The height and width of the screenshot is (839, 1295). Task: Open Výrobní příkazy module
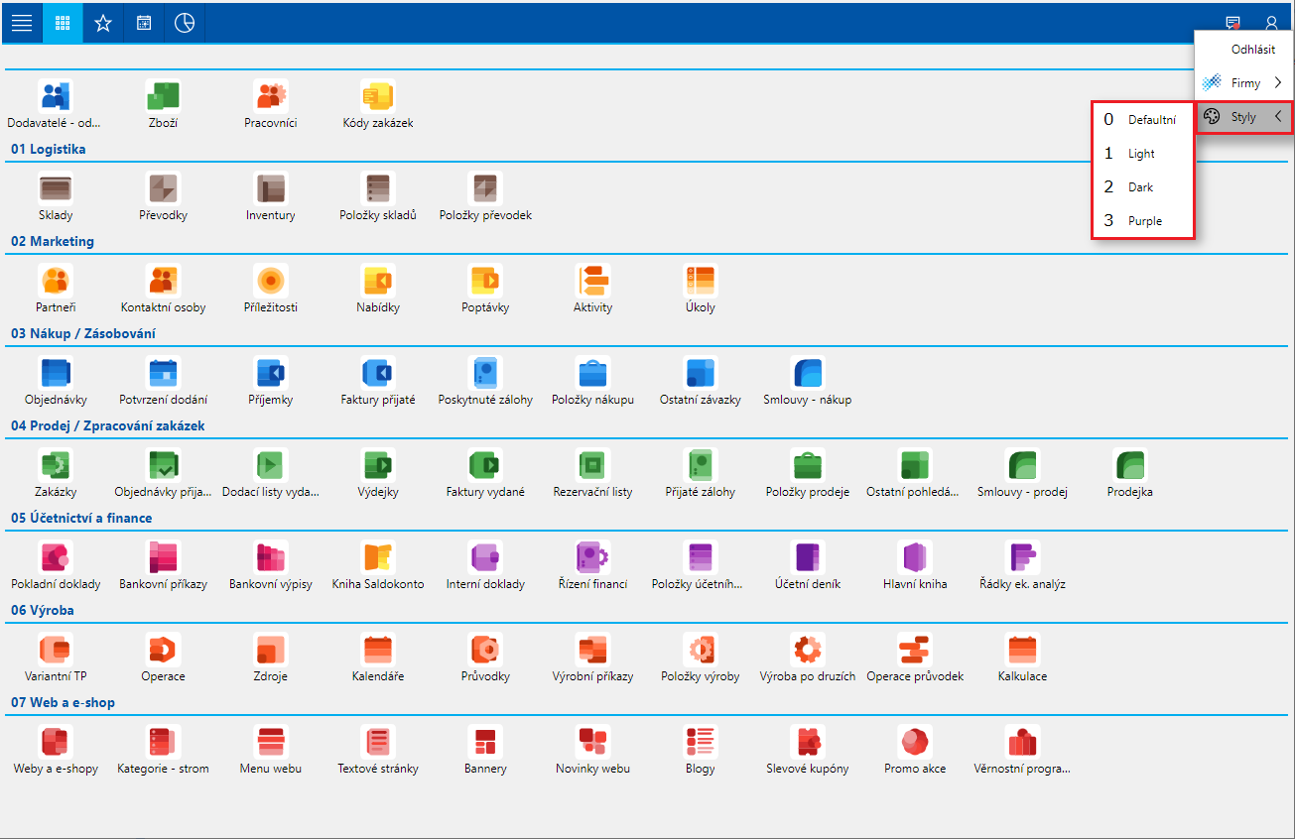[x=592, y=657]
